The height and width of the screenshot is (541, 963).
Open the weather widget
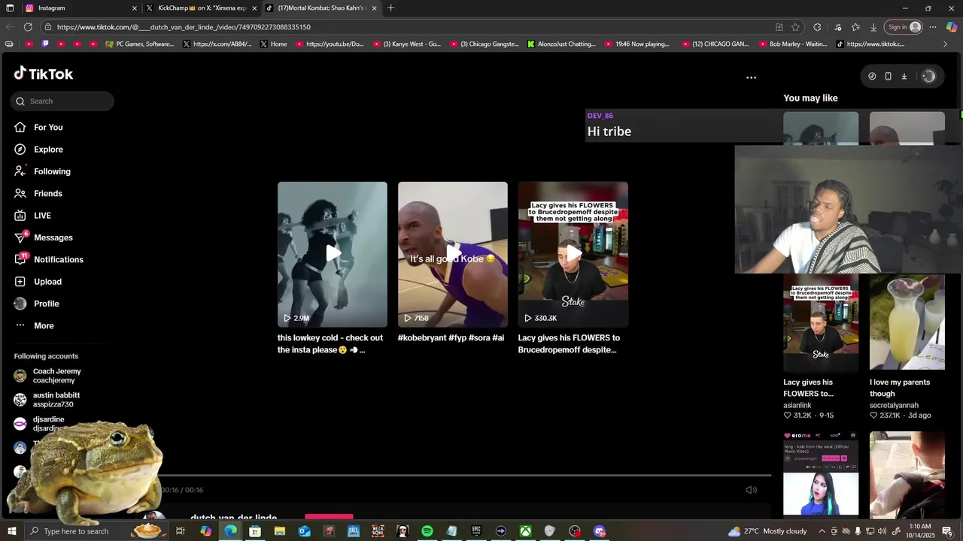[769, 531]
